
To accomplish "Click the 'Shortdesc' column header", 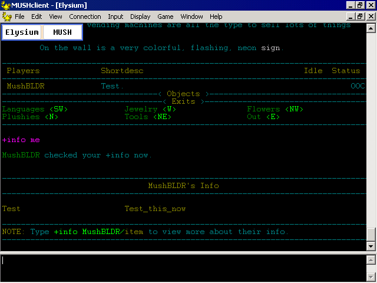I will pos(122,71).
